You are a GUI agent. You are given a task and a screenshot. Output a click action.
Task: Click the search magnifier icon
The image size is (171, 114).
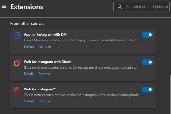120,7
